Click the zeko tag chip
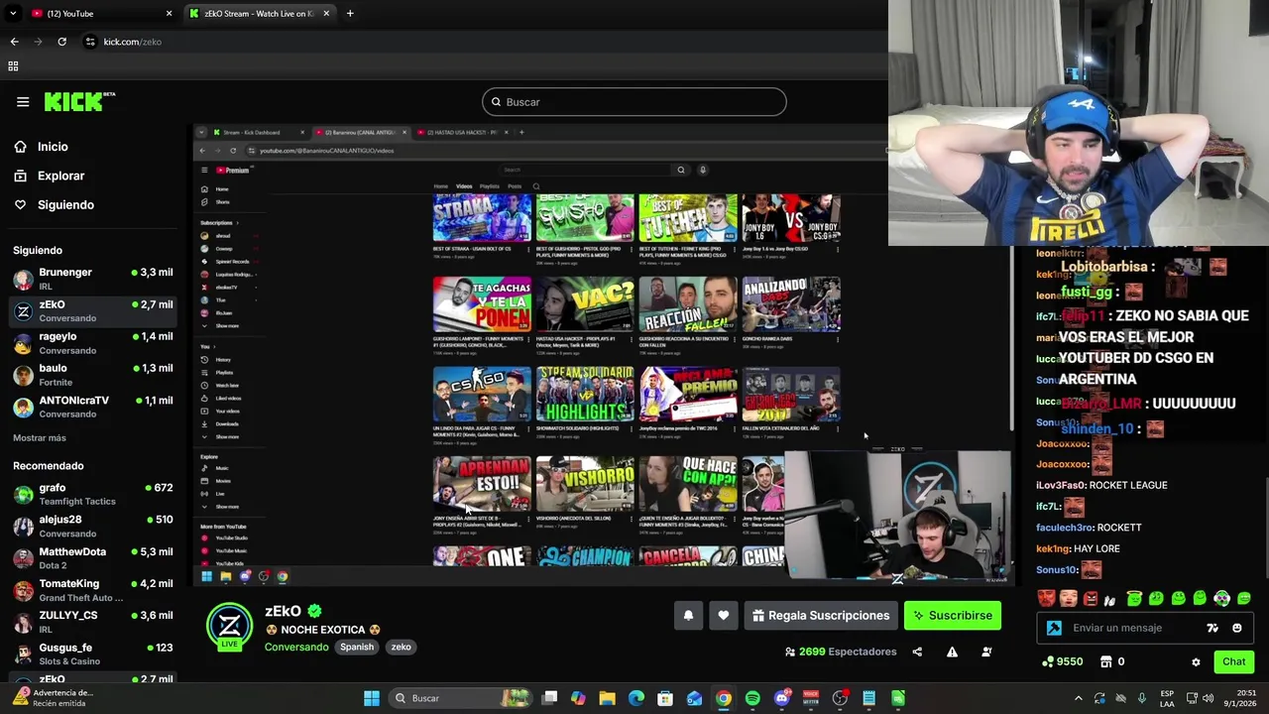Viewport: 1269px width, 714px height. [401, 647]
